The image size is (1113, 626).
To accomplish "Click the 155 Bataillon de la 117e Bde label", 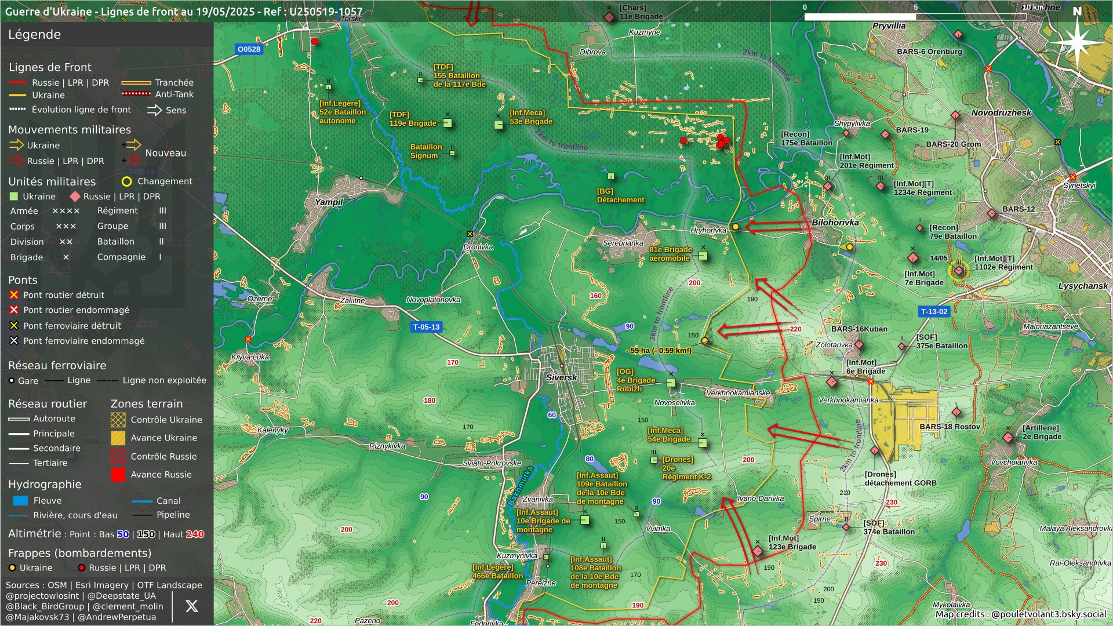I will tap(460, 76).
